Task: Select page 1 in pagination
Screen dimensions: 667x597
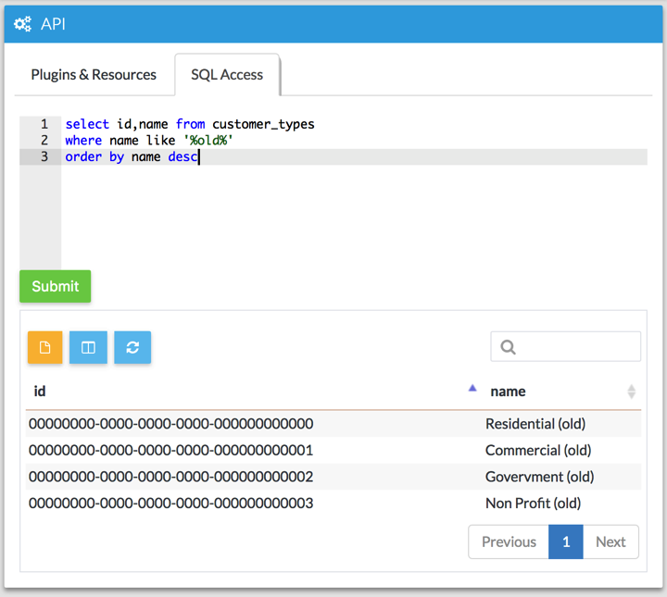Action: [x=566, y=541]
